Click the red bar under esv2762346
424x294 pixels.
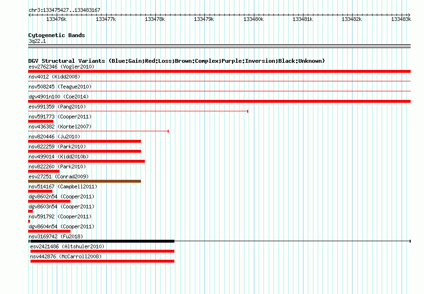[x=219, y=71]
